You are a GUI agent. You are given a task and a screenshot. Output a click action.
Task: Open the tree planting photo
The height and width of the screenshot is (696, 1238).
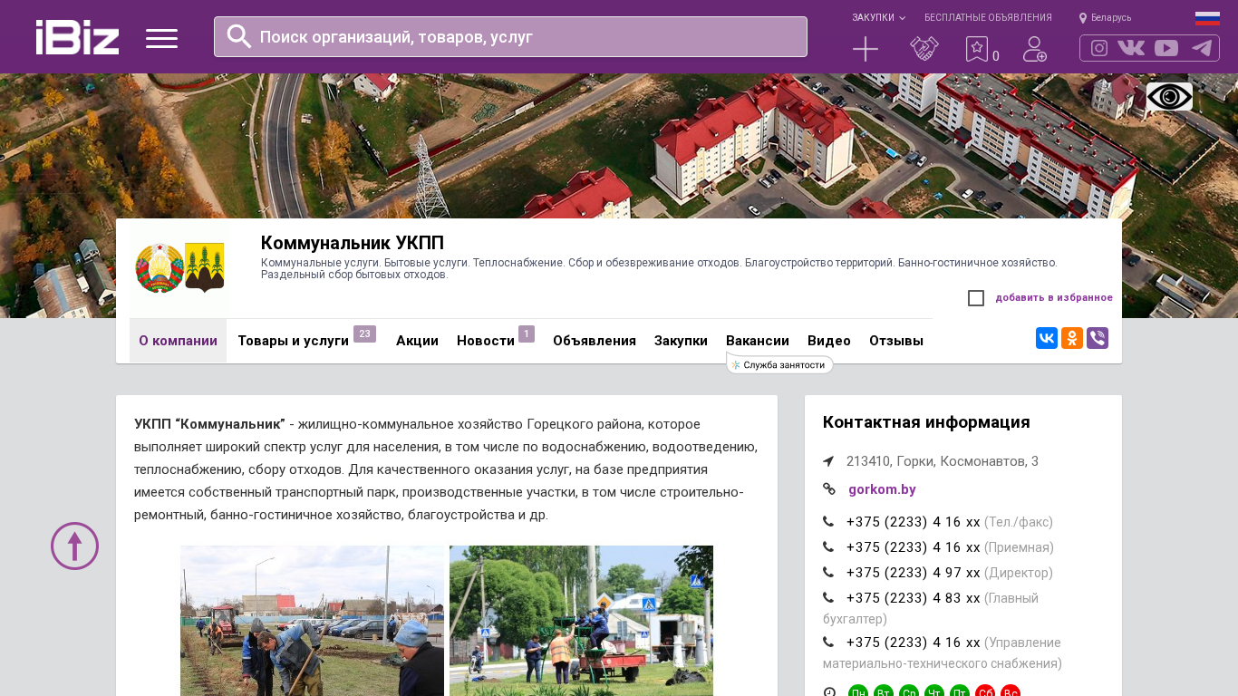pyautogui.click(x=312, y=621)
